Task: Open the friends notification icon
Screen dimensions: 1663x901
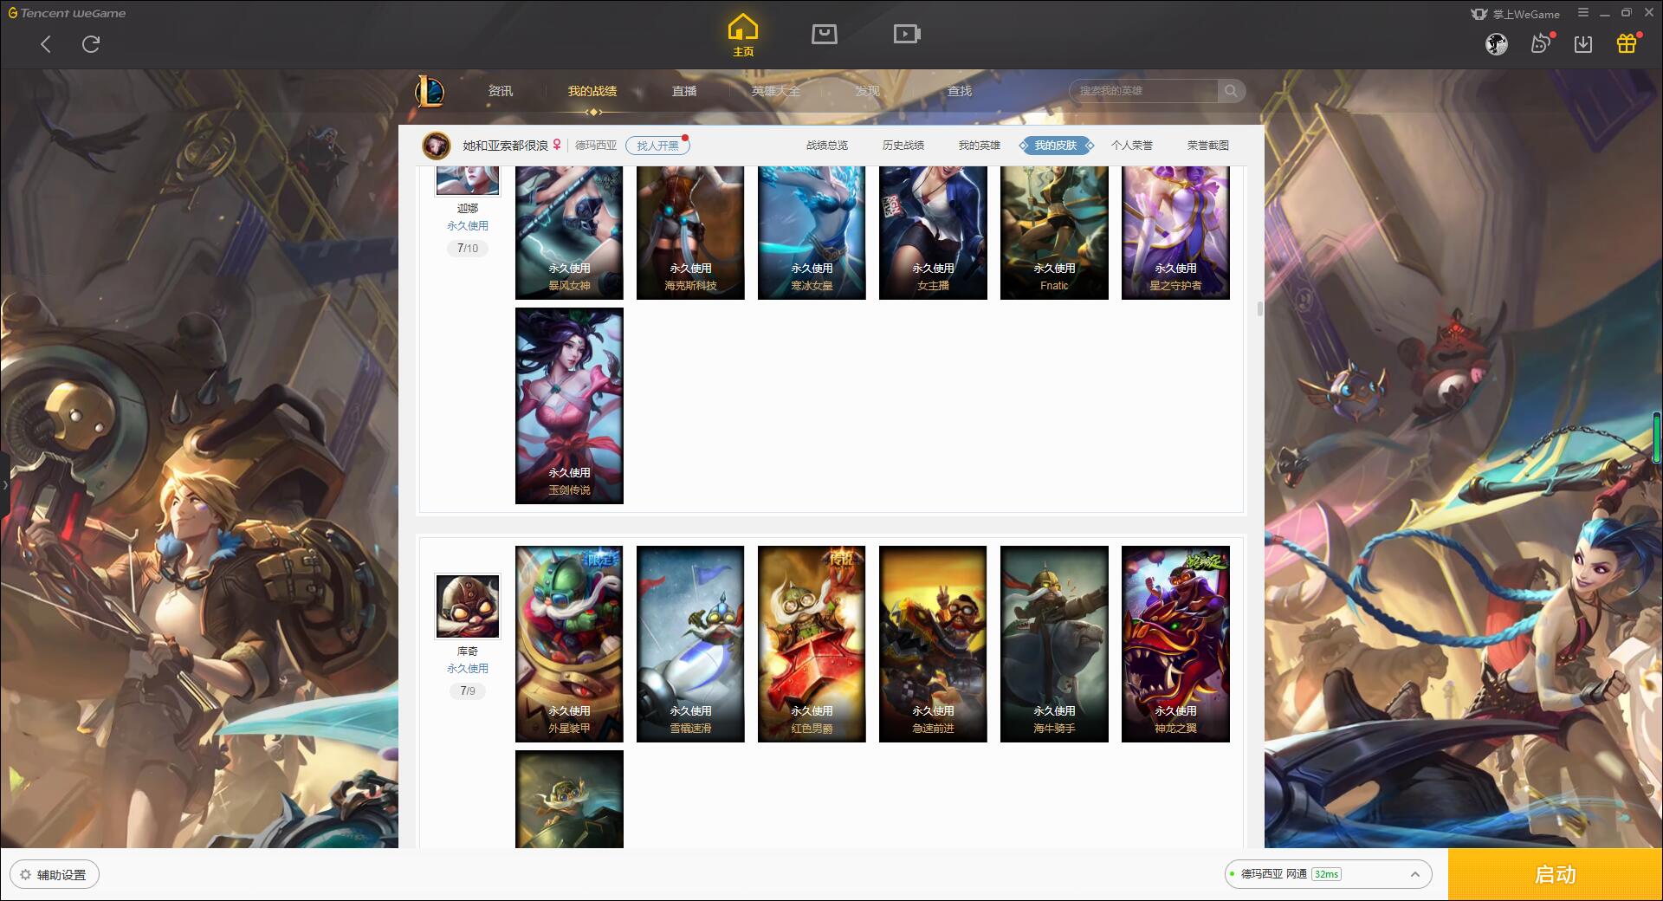Action: 1541,43
